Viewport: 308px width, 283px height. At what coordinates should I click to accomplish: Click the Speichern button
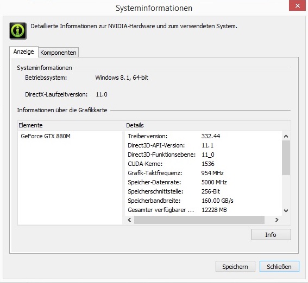coord(235,267)
